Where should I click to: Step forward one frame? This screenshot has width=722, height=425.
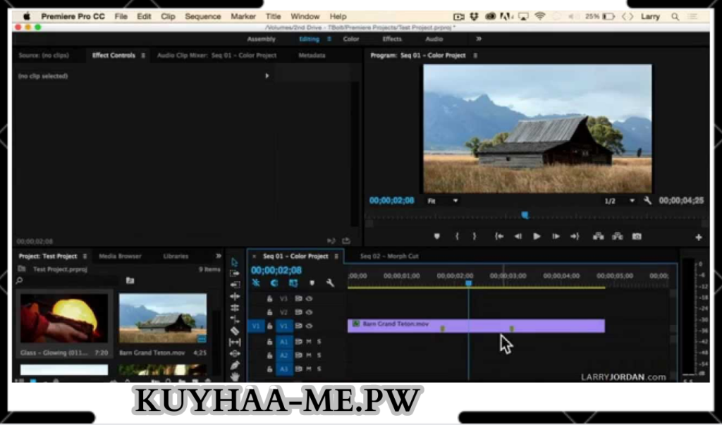(x=556, y=236)
